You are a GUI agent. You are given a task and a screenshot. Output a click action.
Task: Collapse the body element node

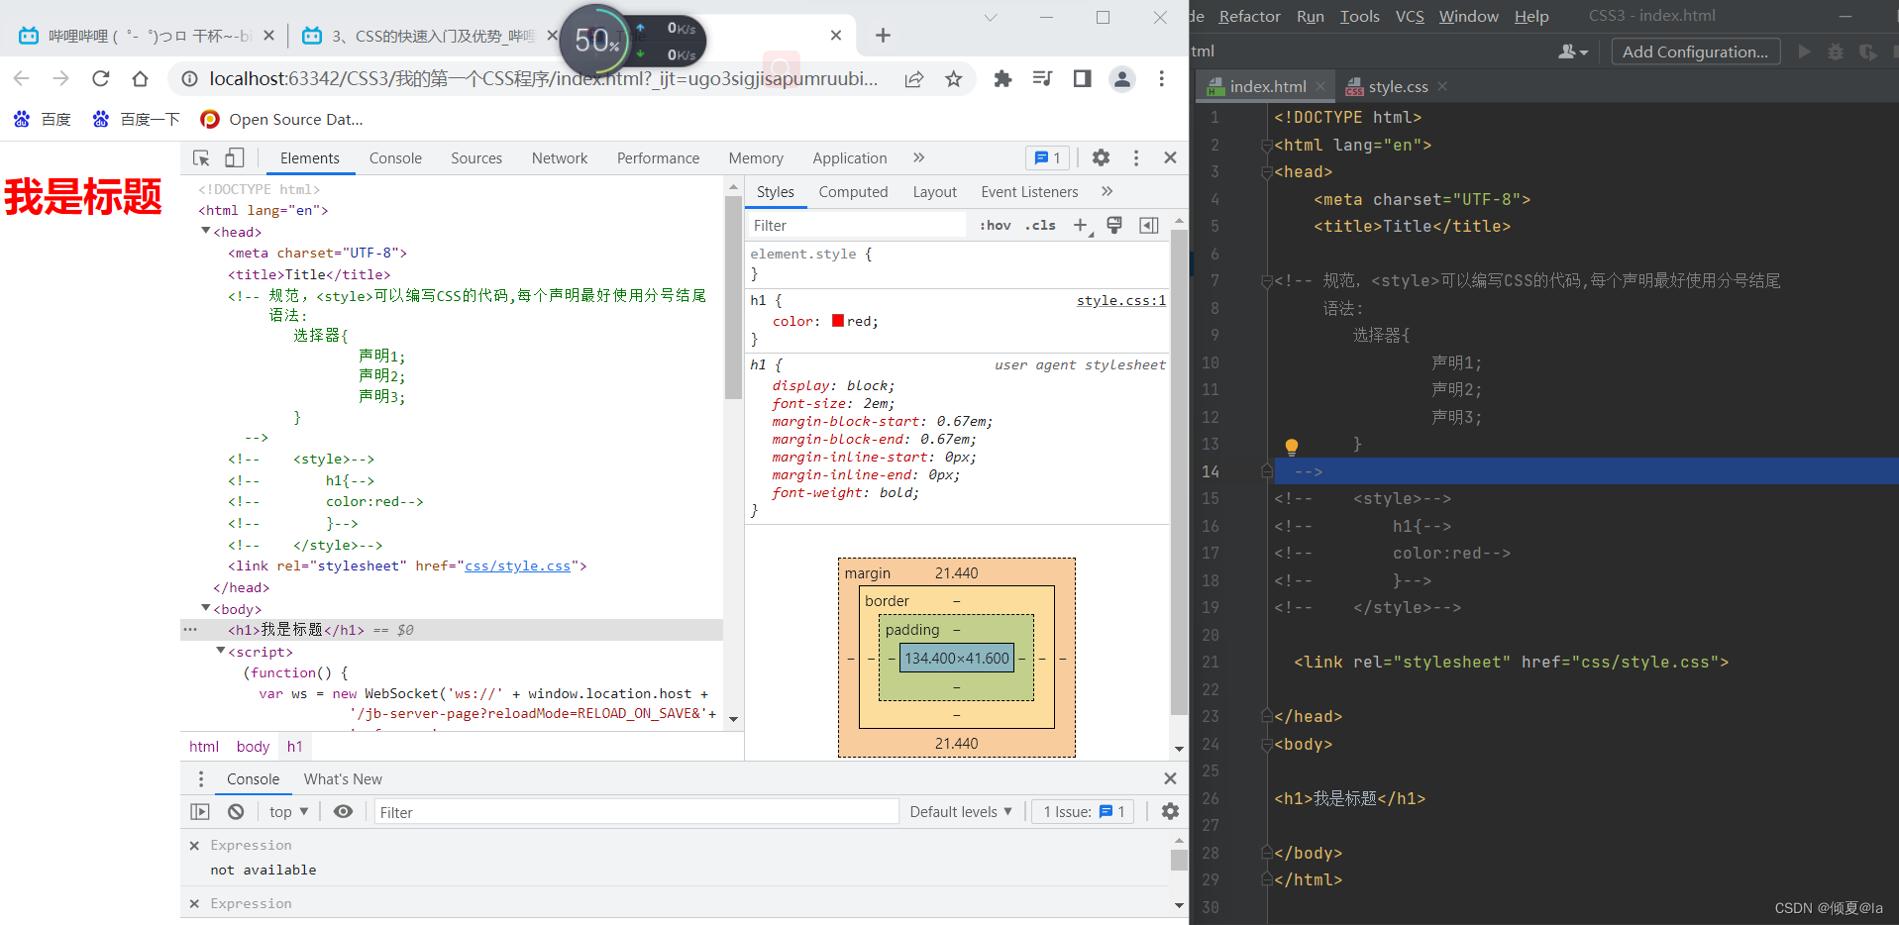click(x=206, y=608)
